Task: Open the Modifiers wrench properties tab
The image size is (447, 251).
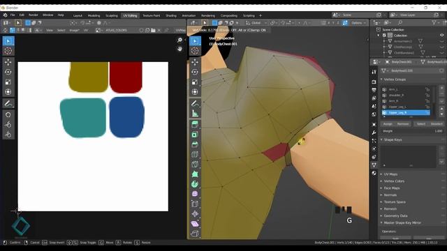Action: 374,132
